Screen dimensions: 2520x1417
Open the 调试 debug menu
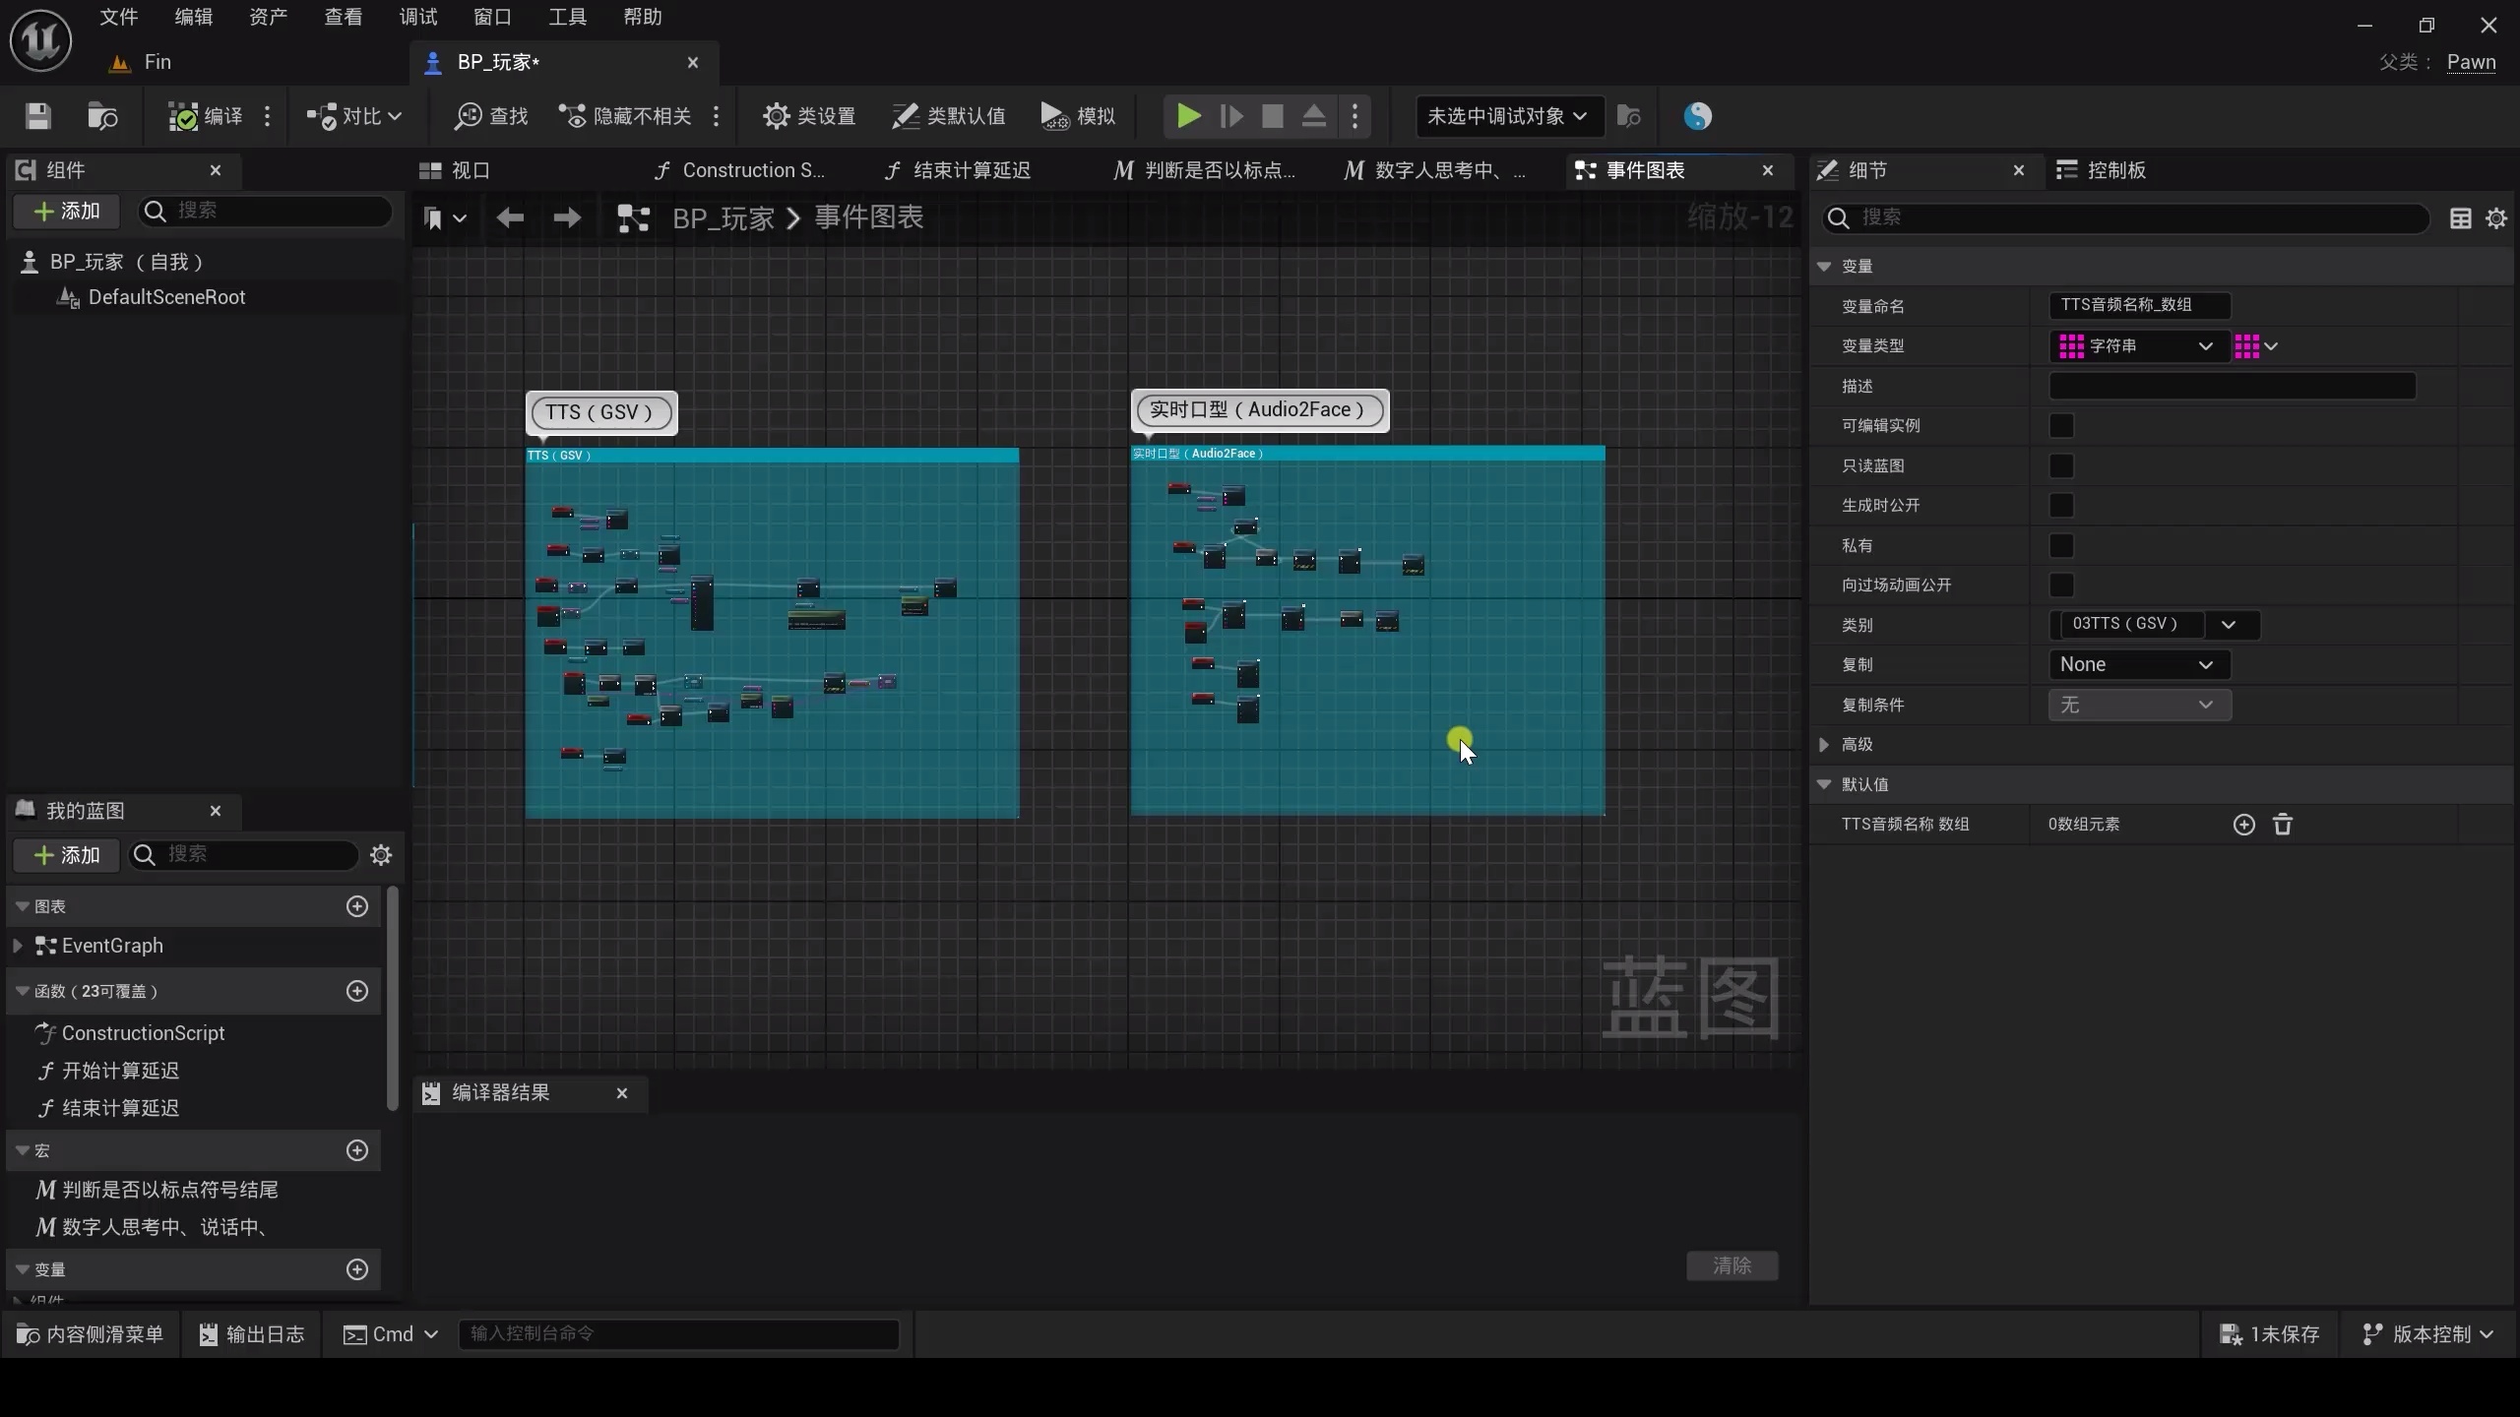418,17
